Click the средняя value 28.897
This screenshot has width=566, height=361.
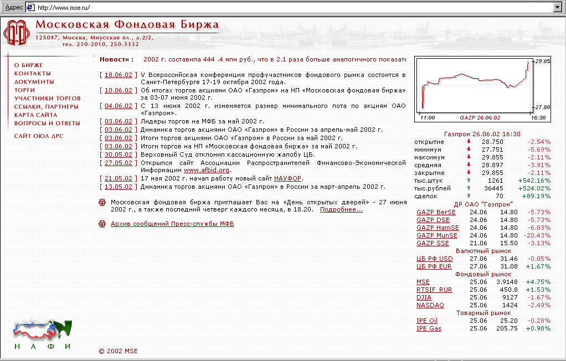[x=492, y=166]
